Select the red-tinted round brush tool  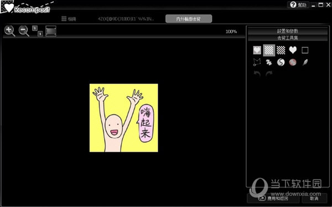[293, 63]
